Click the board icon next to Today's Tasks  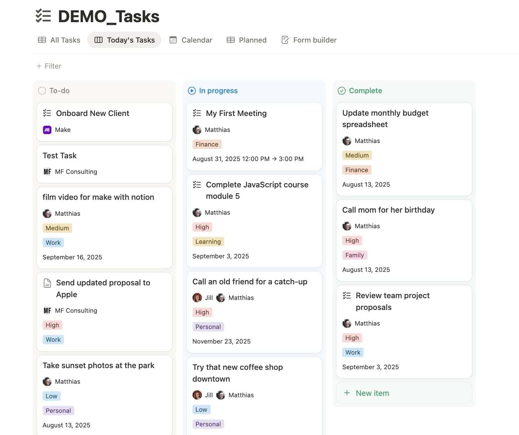(x=98, y=40)
